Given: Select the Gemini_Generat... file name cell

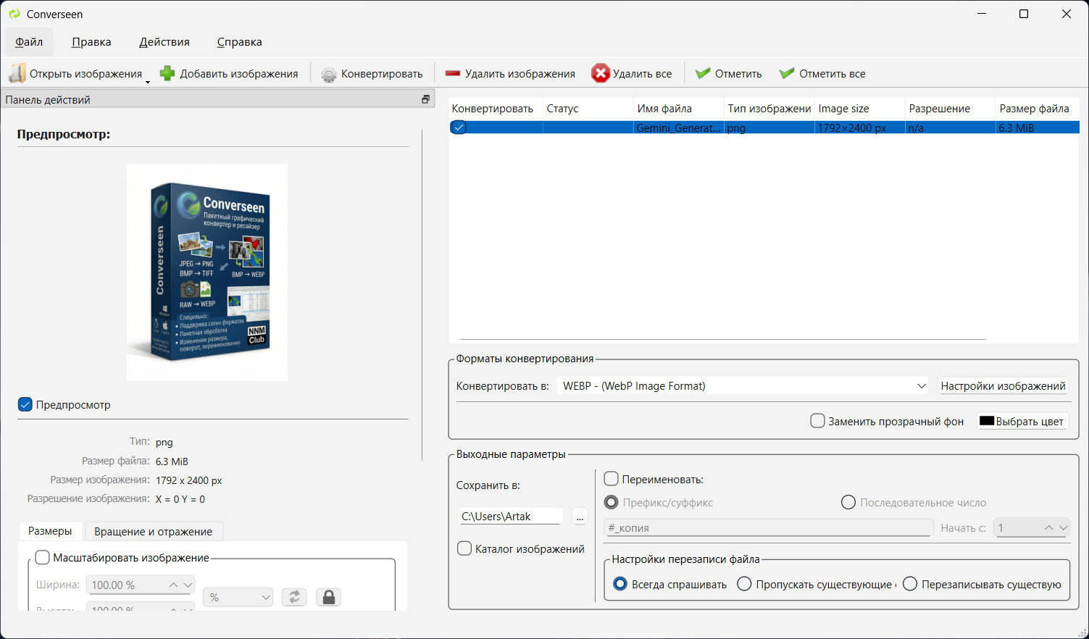Looking at the screenshot, I should [678, 128].
